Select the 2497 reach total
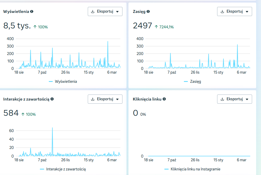The image size is (261, 175). 142,26
